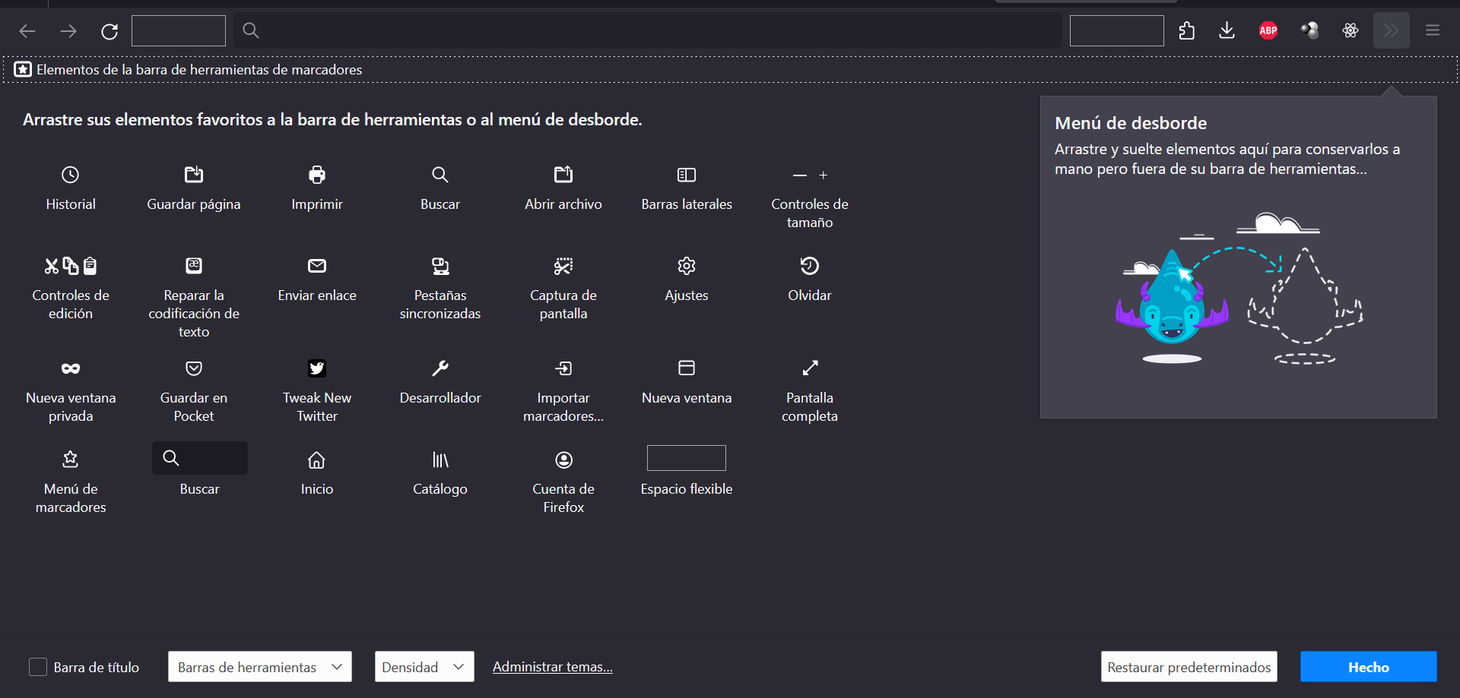The height and width of the screenshot is (698, 1460).
Task: Click the grey sphere extension icon
Action: pyautogui.click(x=1309, y=30)
